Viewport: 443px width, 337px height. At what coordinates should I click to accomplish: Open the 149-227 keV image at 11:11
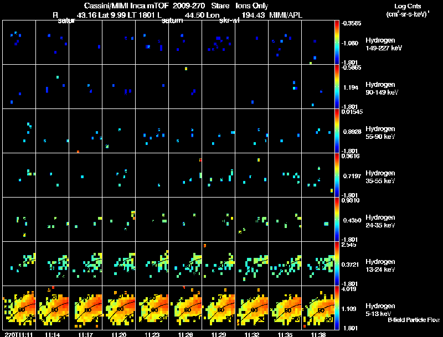point(19,43)
